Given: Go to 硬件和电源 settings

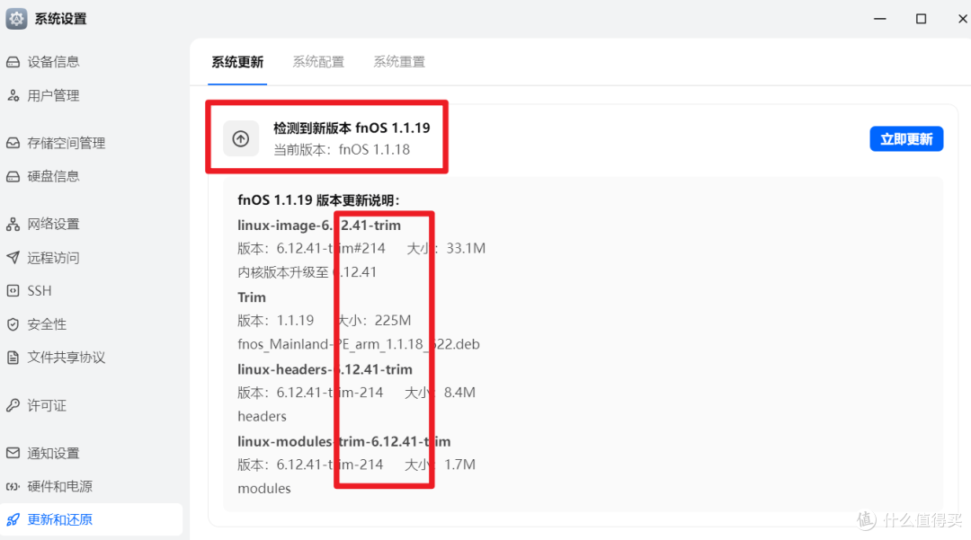Looking at the screenshot, I should [60, 486].
